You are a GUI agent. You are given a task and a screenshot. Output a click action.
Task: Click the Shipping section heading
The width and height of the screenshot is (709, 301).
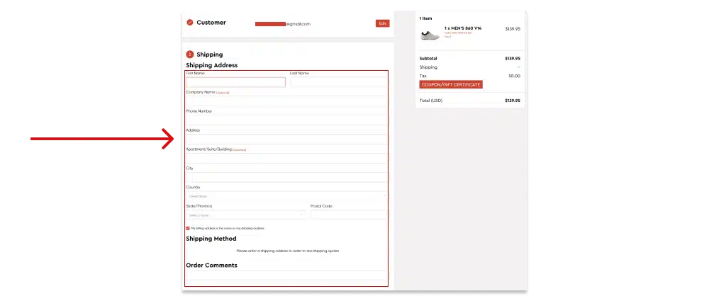209,55
